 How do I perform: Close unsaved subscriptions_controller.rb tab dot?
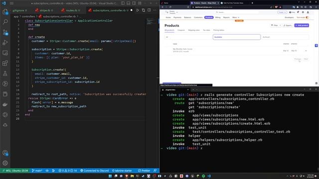pos(132,10)
